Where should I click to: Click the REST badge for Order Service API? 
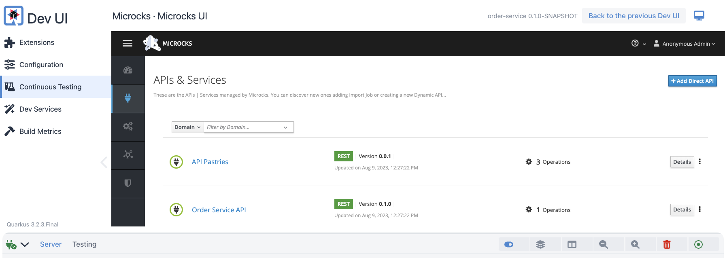point(344,204)
